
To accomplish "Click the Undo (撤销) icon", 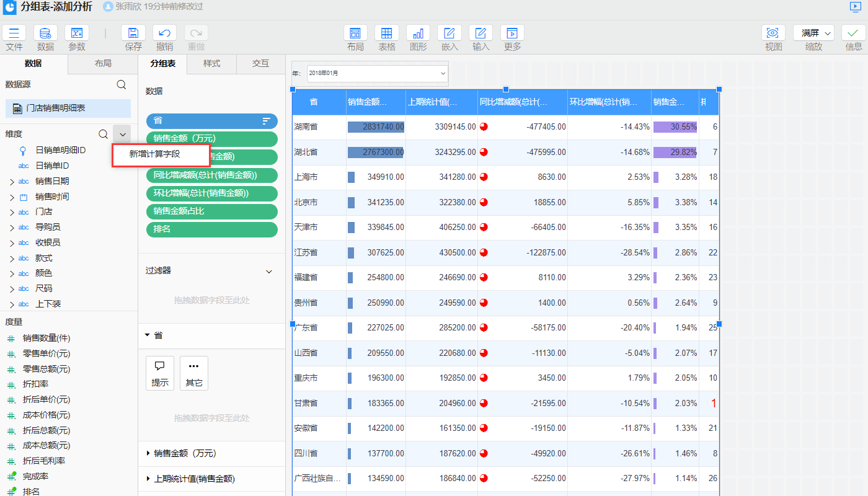I will tap(164, 33).
